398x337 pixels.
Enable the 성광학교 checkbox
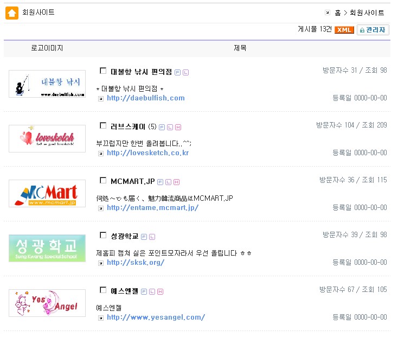pos(103,236)
